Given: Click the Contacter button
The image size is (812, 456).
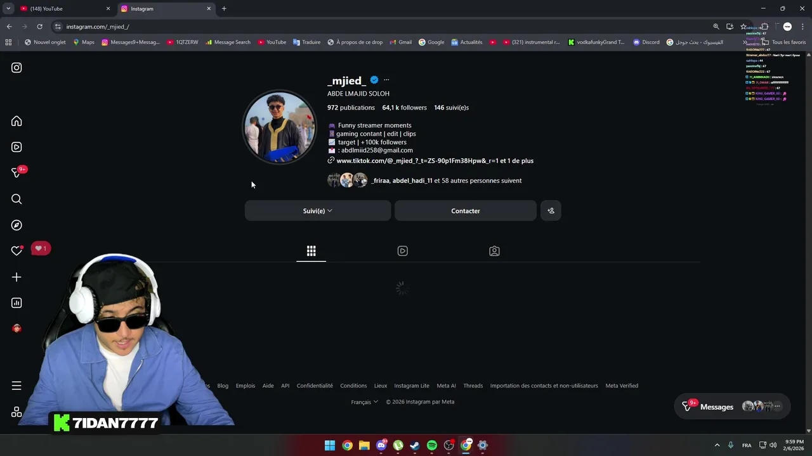Looking at the screenshot, I should click(466, 211).
